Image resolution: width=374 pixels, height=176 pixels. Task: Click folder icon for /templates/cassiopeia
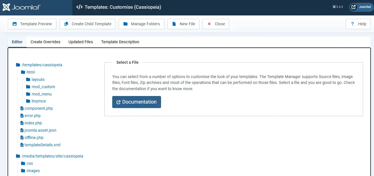tap(18, 65)
